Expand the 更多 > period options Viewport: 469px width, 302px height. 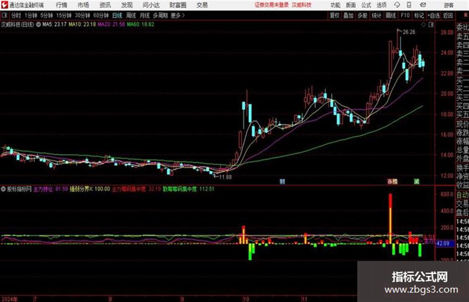coord(178,15)
